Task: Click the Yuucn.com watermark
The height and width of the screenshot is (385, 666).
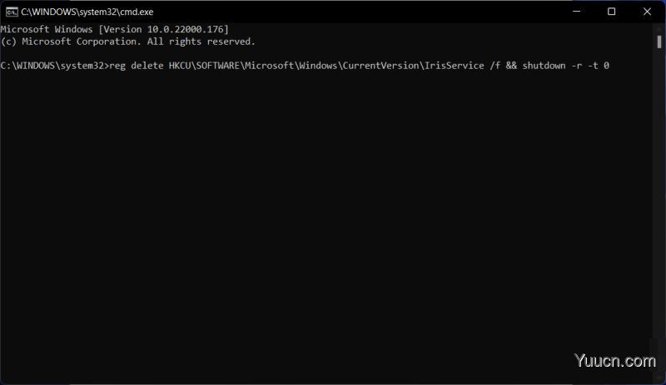Action: 615,361
